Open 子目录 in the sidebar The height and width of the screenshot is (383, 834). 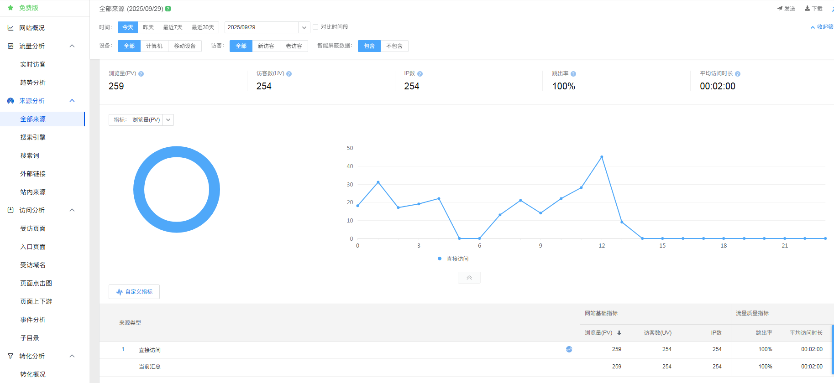point(30,338)
